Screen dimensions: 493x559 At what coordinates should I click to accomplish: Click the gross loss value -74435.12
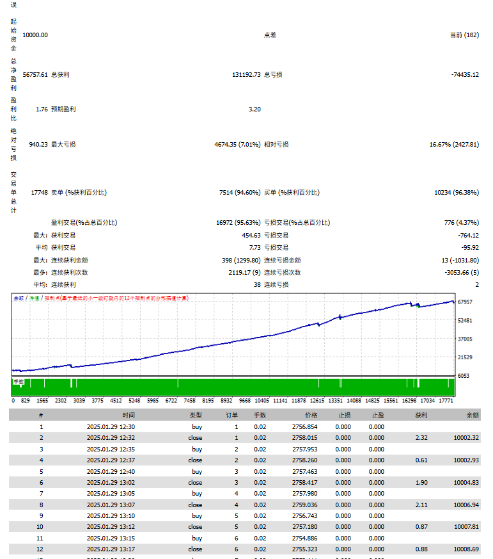(465, 74)
